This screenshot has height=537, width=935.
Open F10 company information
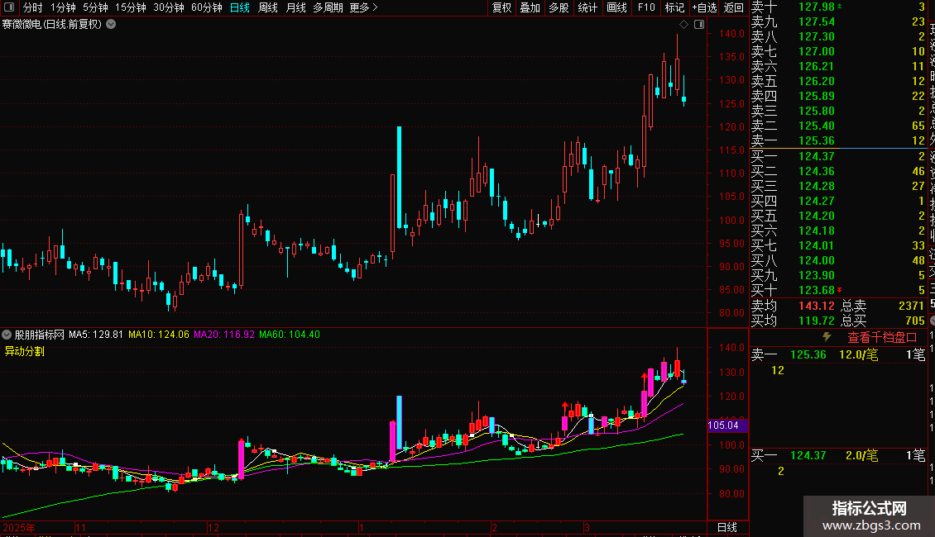point(645,7)
